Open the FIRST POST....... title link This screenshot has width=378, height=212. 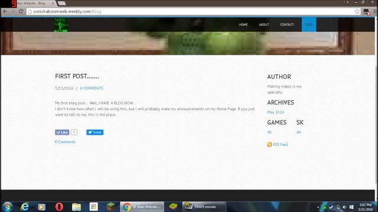[77, 77]
